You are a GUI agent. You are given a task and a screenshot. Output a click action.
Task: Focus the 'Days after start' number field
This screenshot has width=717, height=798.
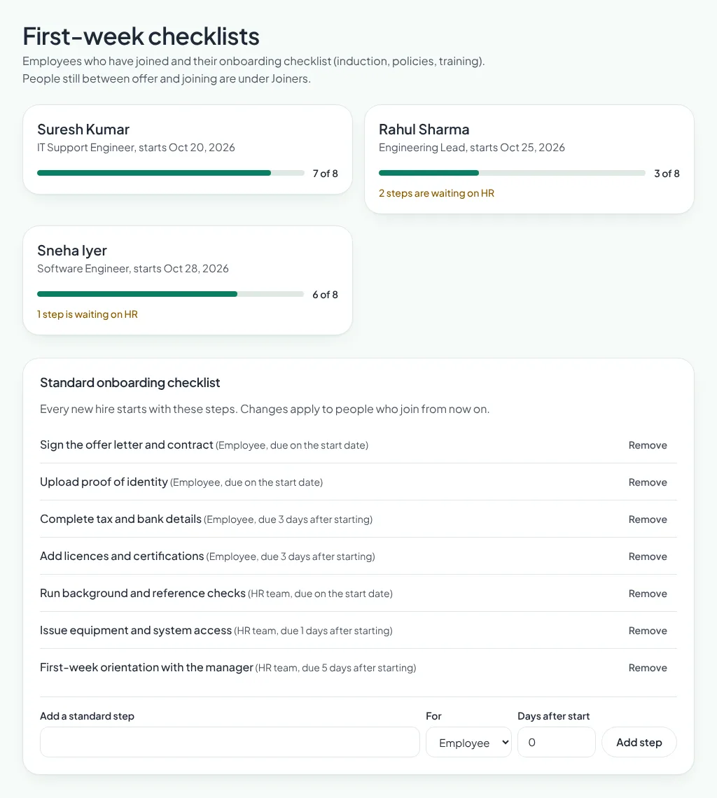[557, 743]
